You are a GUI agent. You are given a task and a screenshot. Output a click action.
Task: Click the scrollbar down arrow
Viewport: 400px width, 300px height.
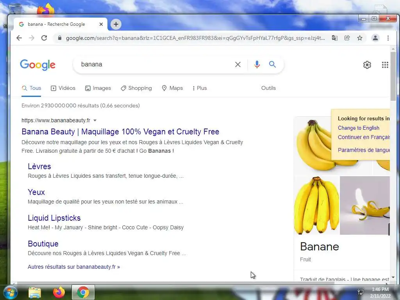(x=393, y=277)
